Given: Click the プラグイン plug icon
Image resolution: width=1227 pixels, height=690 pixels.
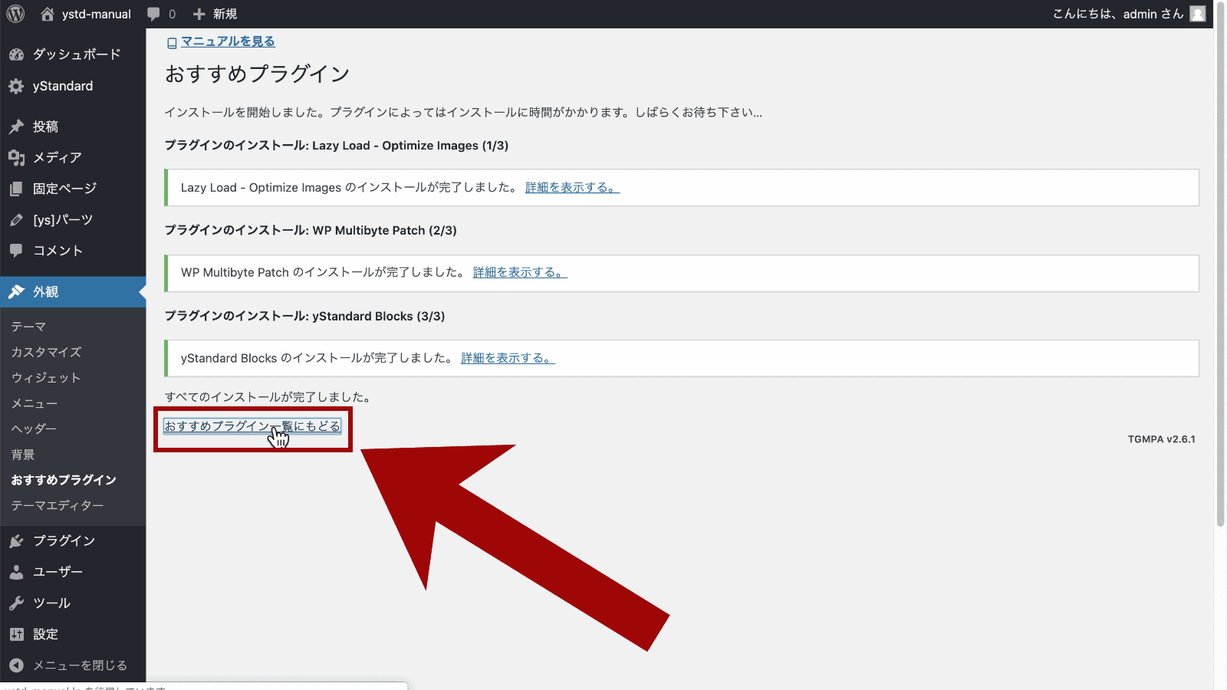Looking at the screenshot, I should (16, 540).
